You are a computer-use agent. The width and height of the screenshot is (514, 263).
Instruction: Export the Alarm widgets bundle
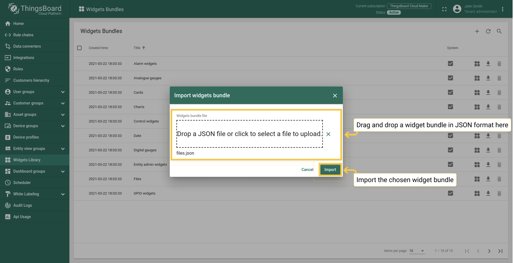(488, 64)
